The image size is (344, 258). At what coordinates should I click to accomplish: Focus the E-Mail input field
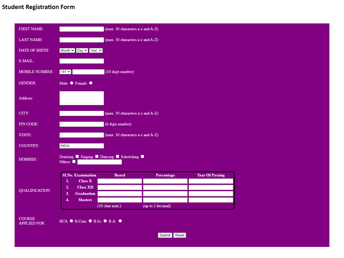tap(82, 61)
